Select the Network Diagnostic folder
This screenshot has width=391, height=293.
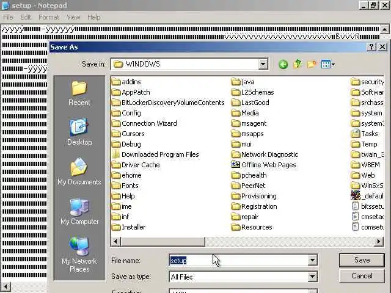pyautogui.click(x=265, y=154)
